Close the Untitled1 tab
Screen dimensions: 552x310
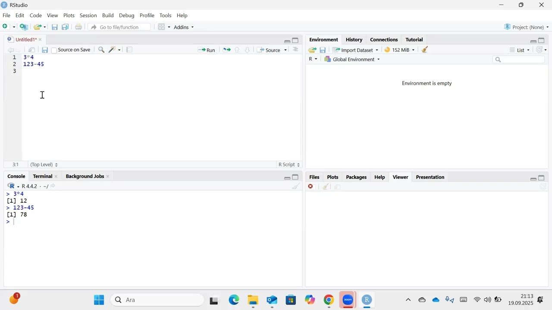click(x=40, y=40)
